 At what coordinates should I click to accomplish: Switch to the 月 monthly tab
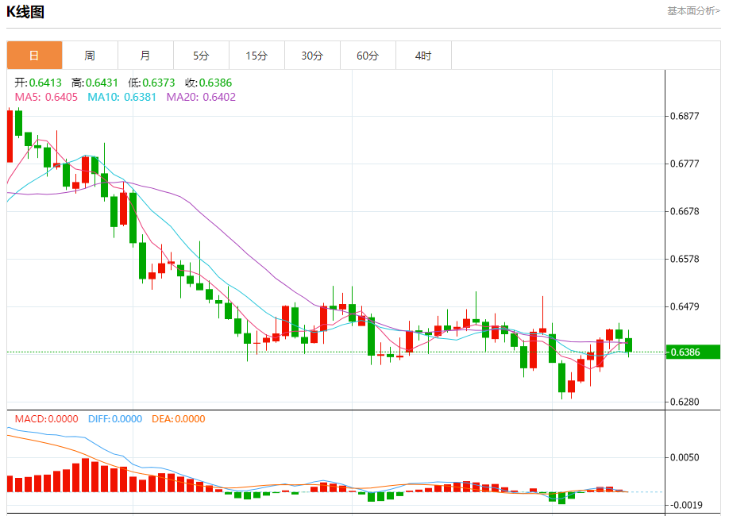tap(145, 56)
